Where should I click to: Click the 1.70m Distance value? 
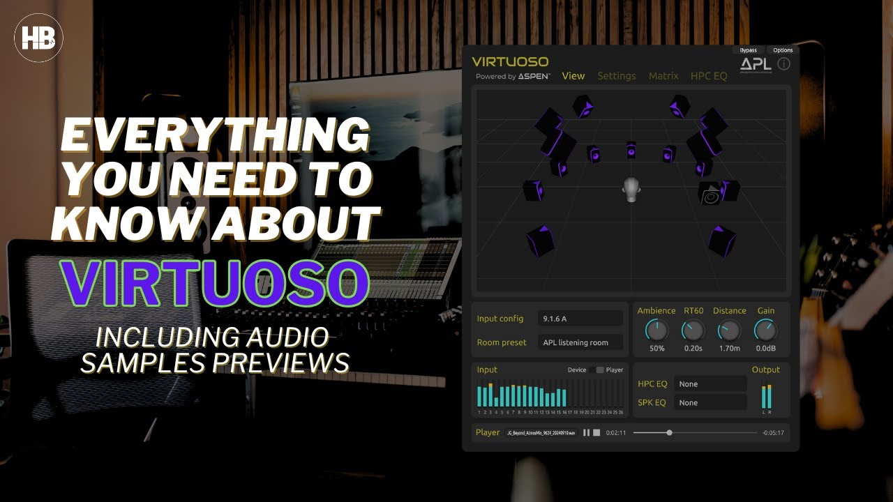tap(730, 349)
